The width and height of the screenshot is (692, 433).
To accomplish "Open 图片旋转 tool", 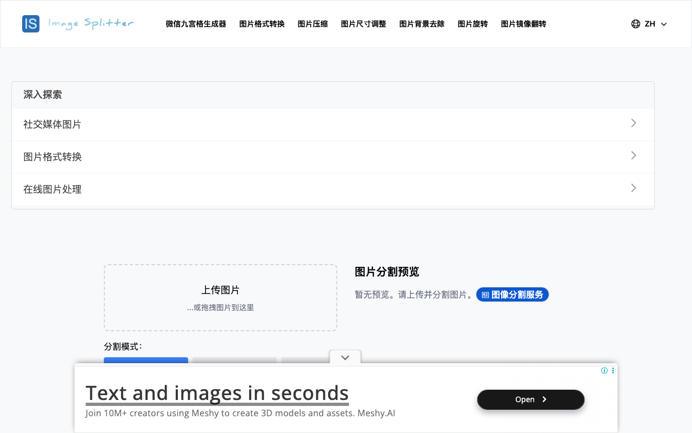I will coord(473,24).
